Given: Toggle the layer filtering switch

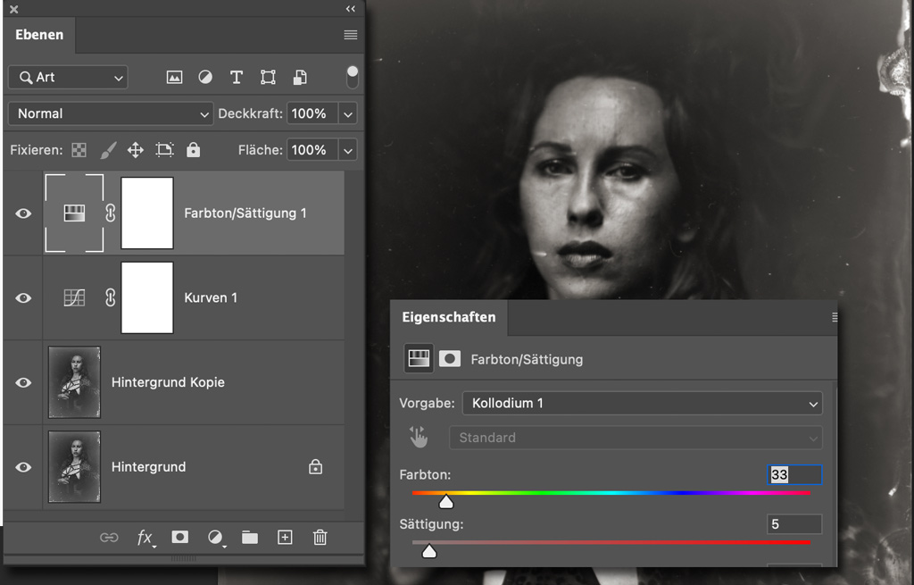Looking at the screenshot, I should click(353, 76).
